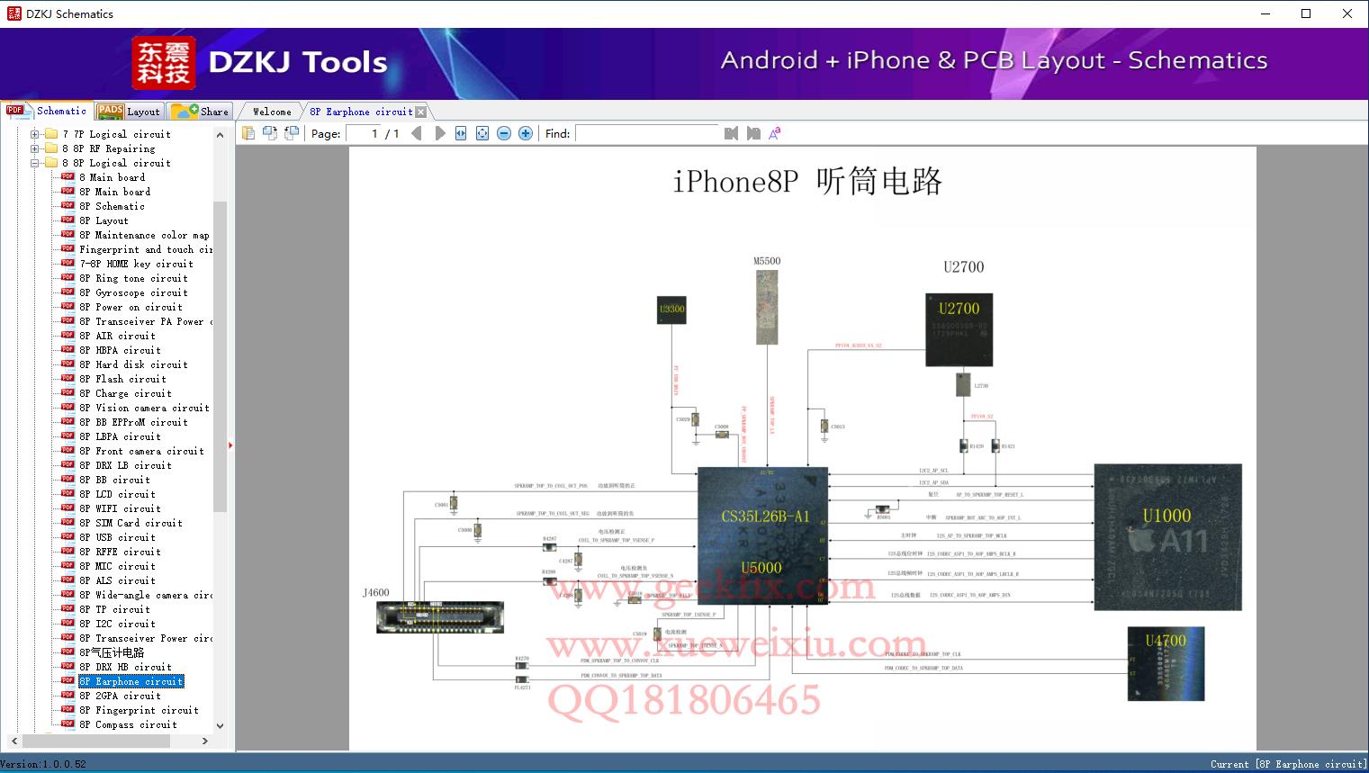Open the Share tab
The image size is (1369, 773).
200,112
